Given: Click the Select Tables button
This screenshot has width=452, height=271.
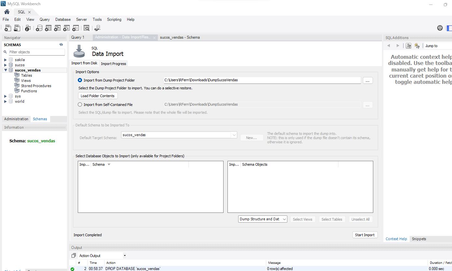Looking at the screenshot, I should (x=332, y=219).
